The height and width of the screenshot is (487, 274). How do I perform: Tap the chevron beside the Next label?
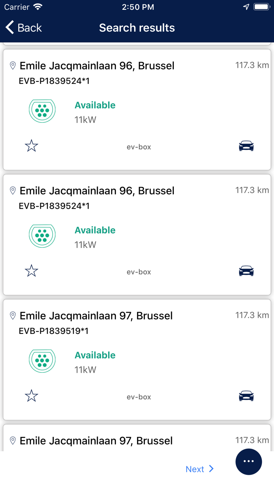tap(211, 469)
